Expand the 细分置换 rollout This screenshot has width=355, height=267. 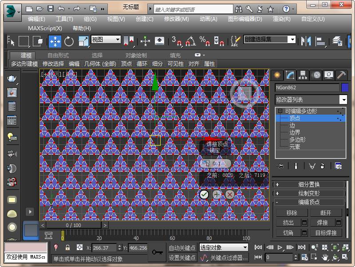[309, 184]
